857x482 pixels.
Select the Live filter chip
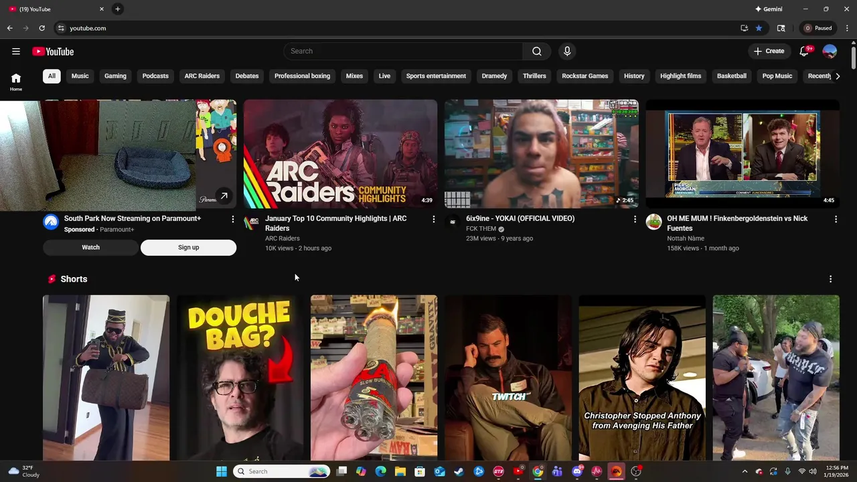(384, 76)
